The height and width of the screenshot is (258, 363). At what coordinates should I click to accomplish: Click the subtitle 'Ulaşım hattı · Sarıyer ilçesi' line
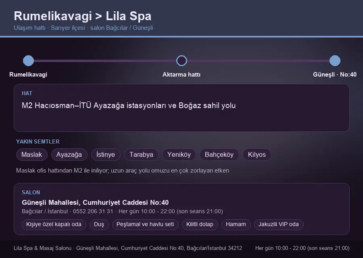[x=83, y=28]
